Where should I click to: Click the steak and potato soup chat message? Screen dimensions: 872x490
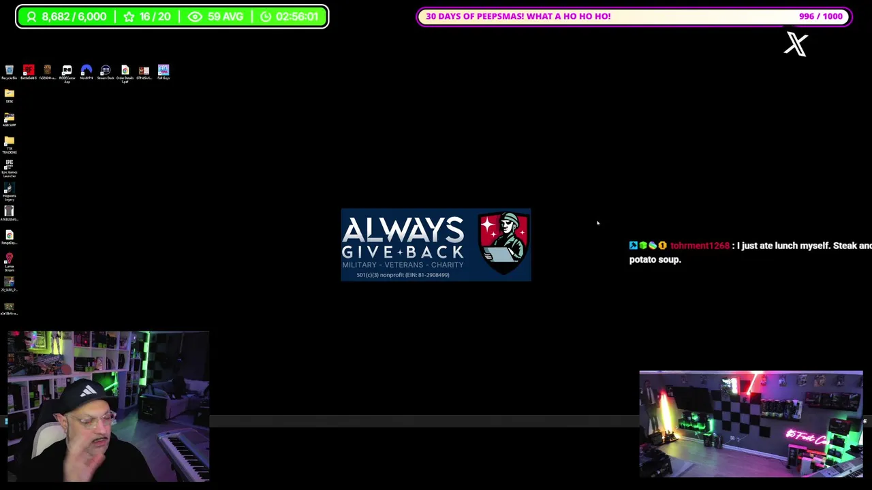[x=751, y=252]
